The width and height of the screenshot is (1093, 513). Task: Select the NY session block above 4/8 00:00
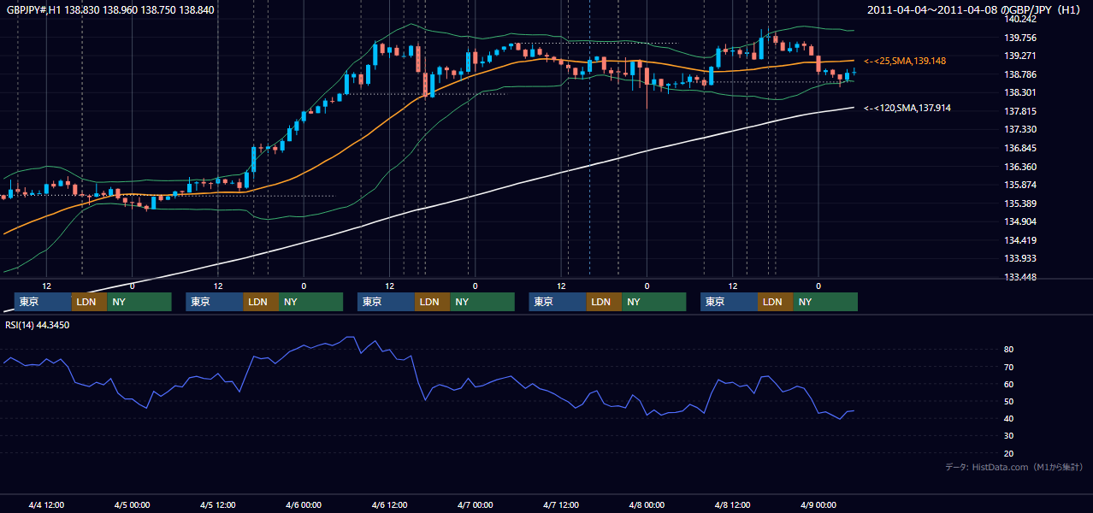point(653,302)
